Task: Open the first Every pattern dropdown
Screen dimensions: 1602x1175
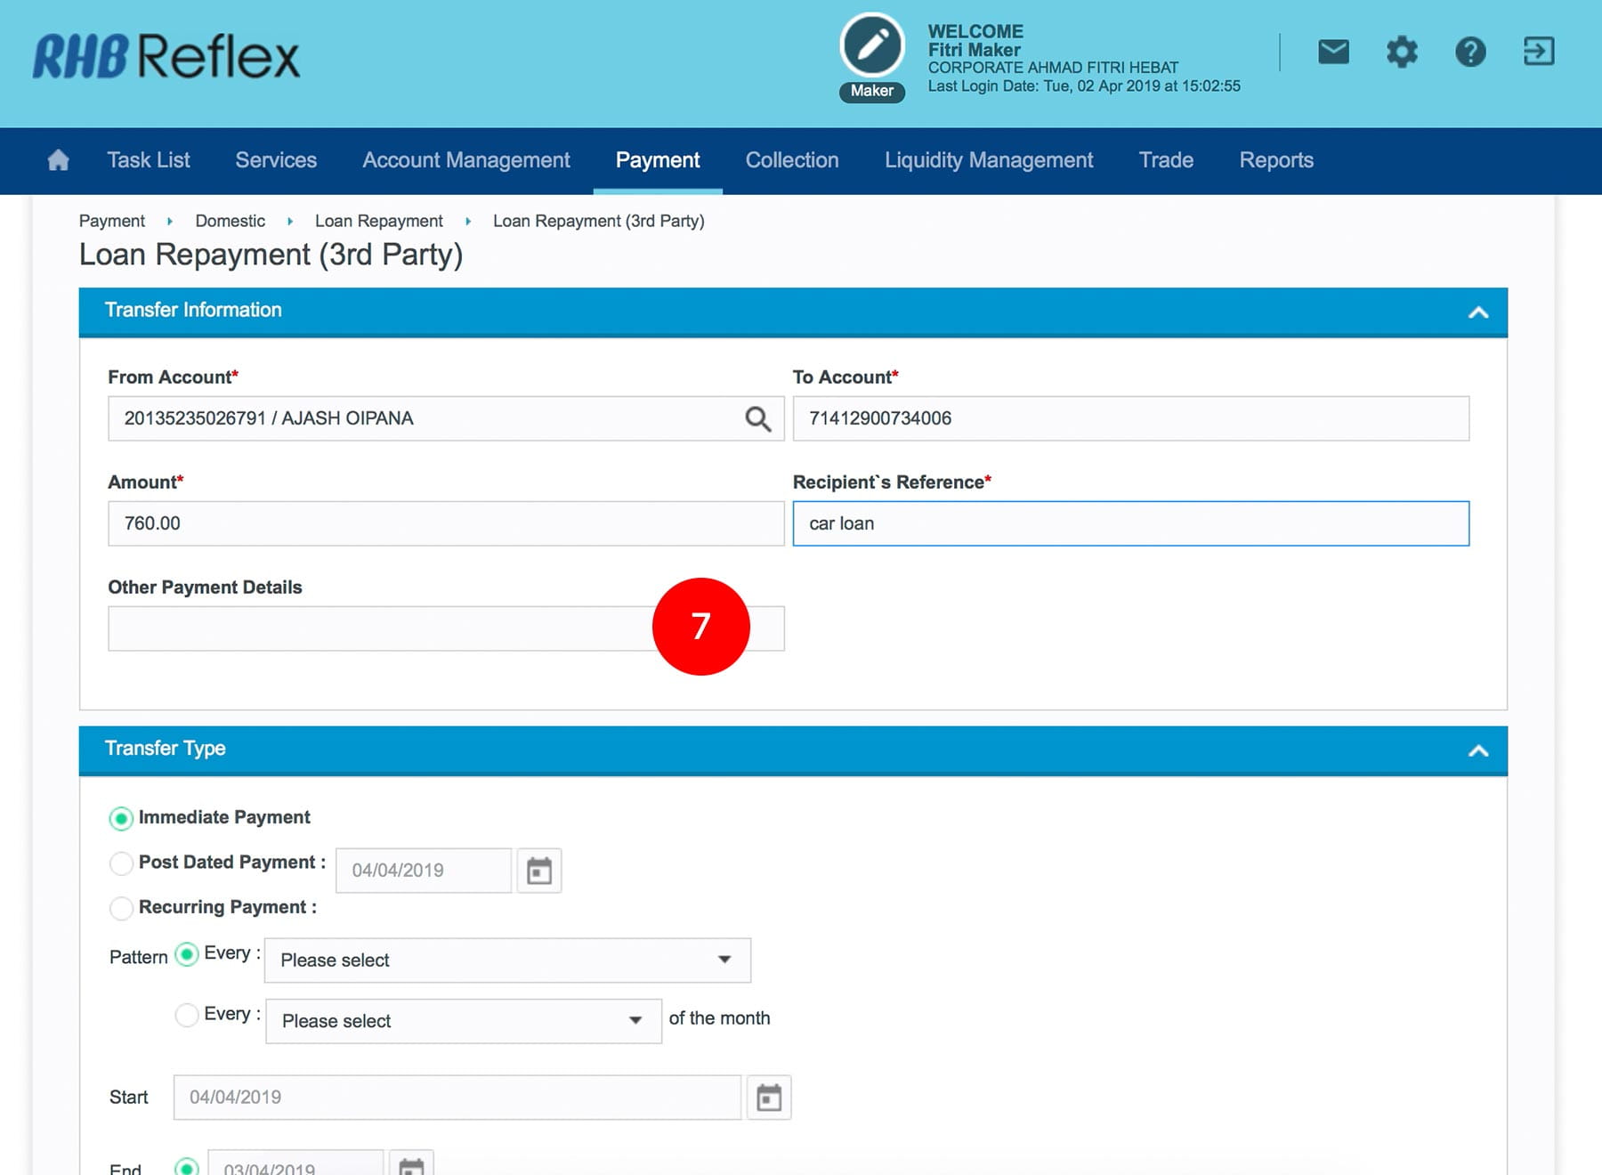Action: 507,960
